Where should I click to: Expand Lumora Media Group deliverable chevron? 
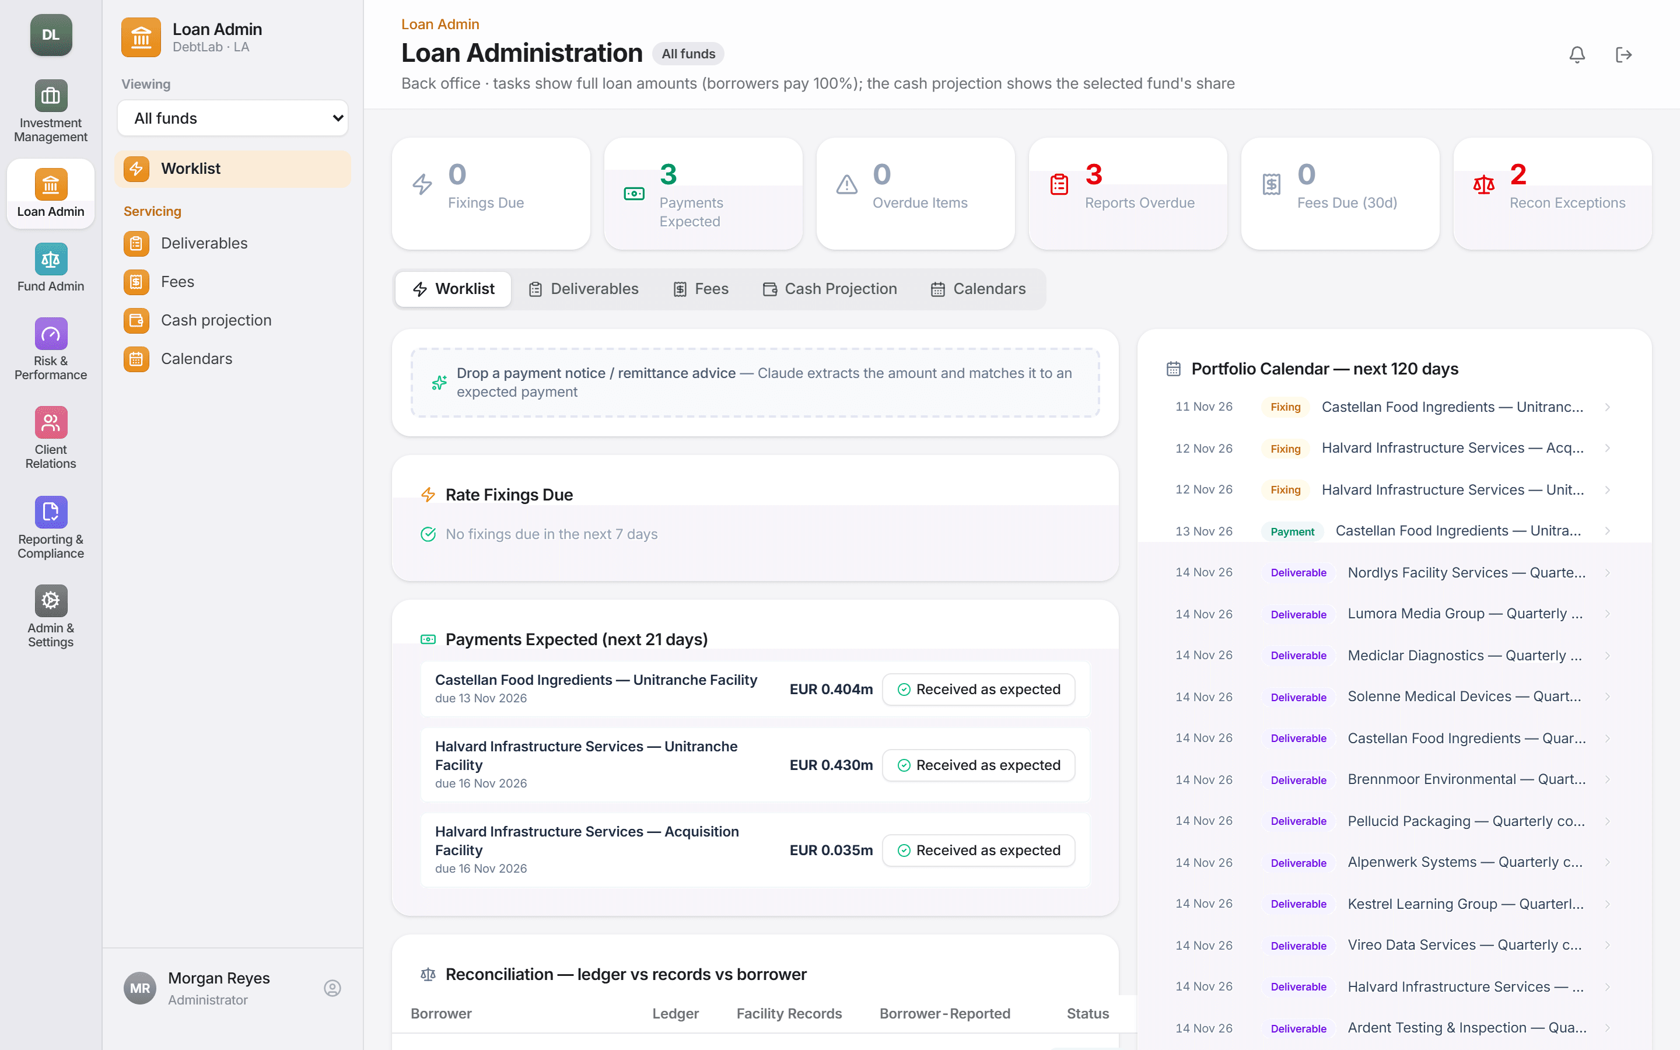tap(1607, 614)
